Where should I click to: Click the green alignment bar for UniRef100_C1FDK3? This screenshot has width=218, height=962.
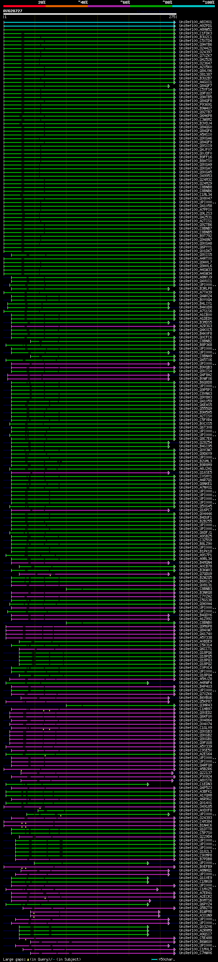click(90, 33)
